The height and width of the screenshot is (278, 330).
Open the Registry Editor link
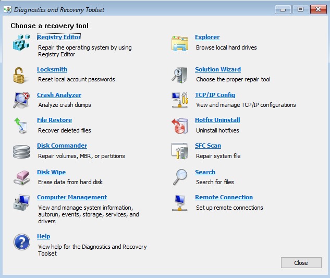tap(59, 37)
